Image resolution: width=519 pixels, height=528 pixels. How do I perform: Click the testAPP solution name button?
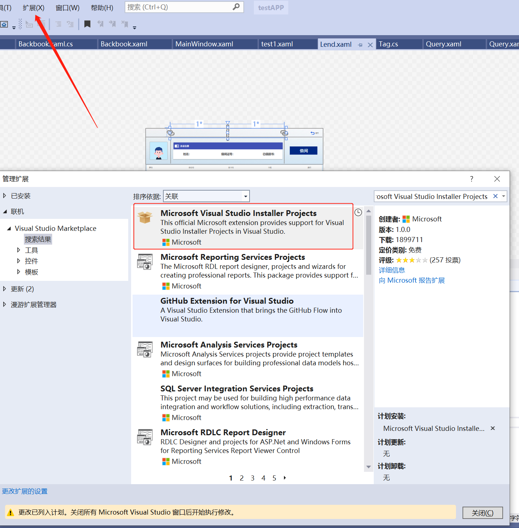pos(271,8)
